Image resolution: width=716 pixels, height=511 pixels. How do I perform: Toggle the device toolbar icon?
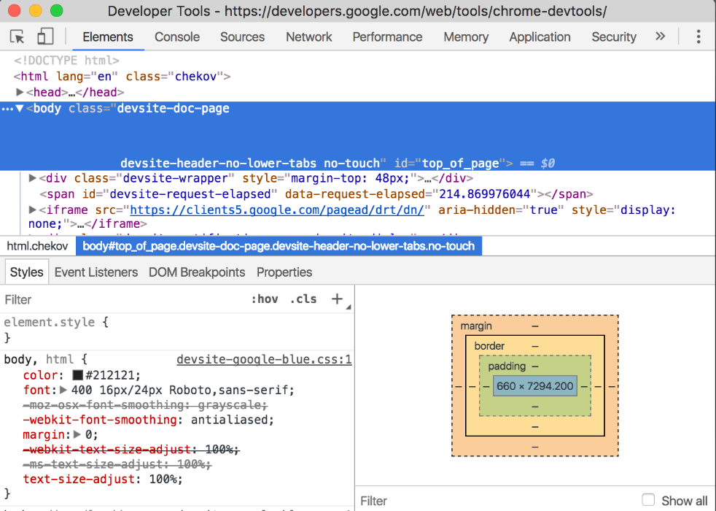(x=44, y=36)
